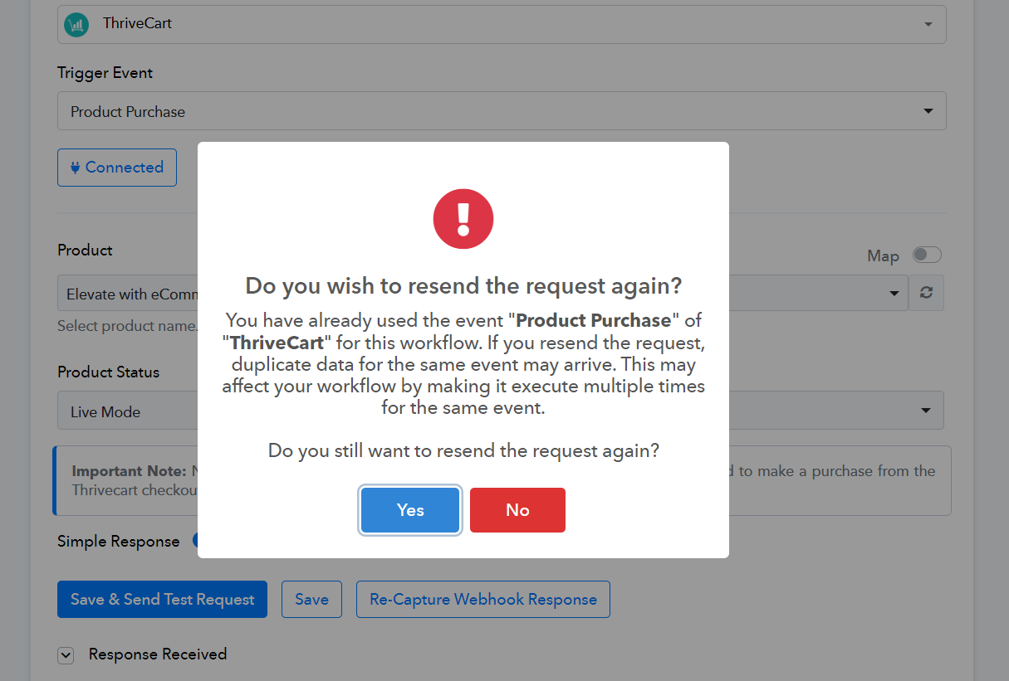Click Re-Capture Webhook Response button
Viewport: 1009px width, 681px height.
click(x=483, y=599)
